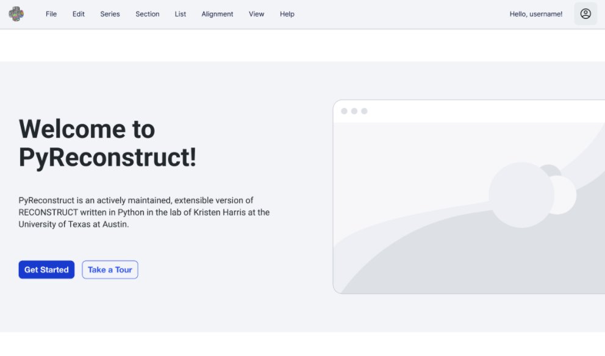Click the middle window dot in the preview mockup
Screen dimensions: 605x356
pyautogui.click(x=354, y=111)
